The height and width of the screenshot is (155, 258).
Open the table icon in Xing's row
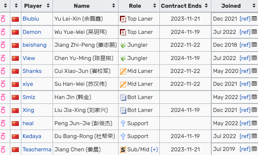[x=254, y=110]
